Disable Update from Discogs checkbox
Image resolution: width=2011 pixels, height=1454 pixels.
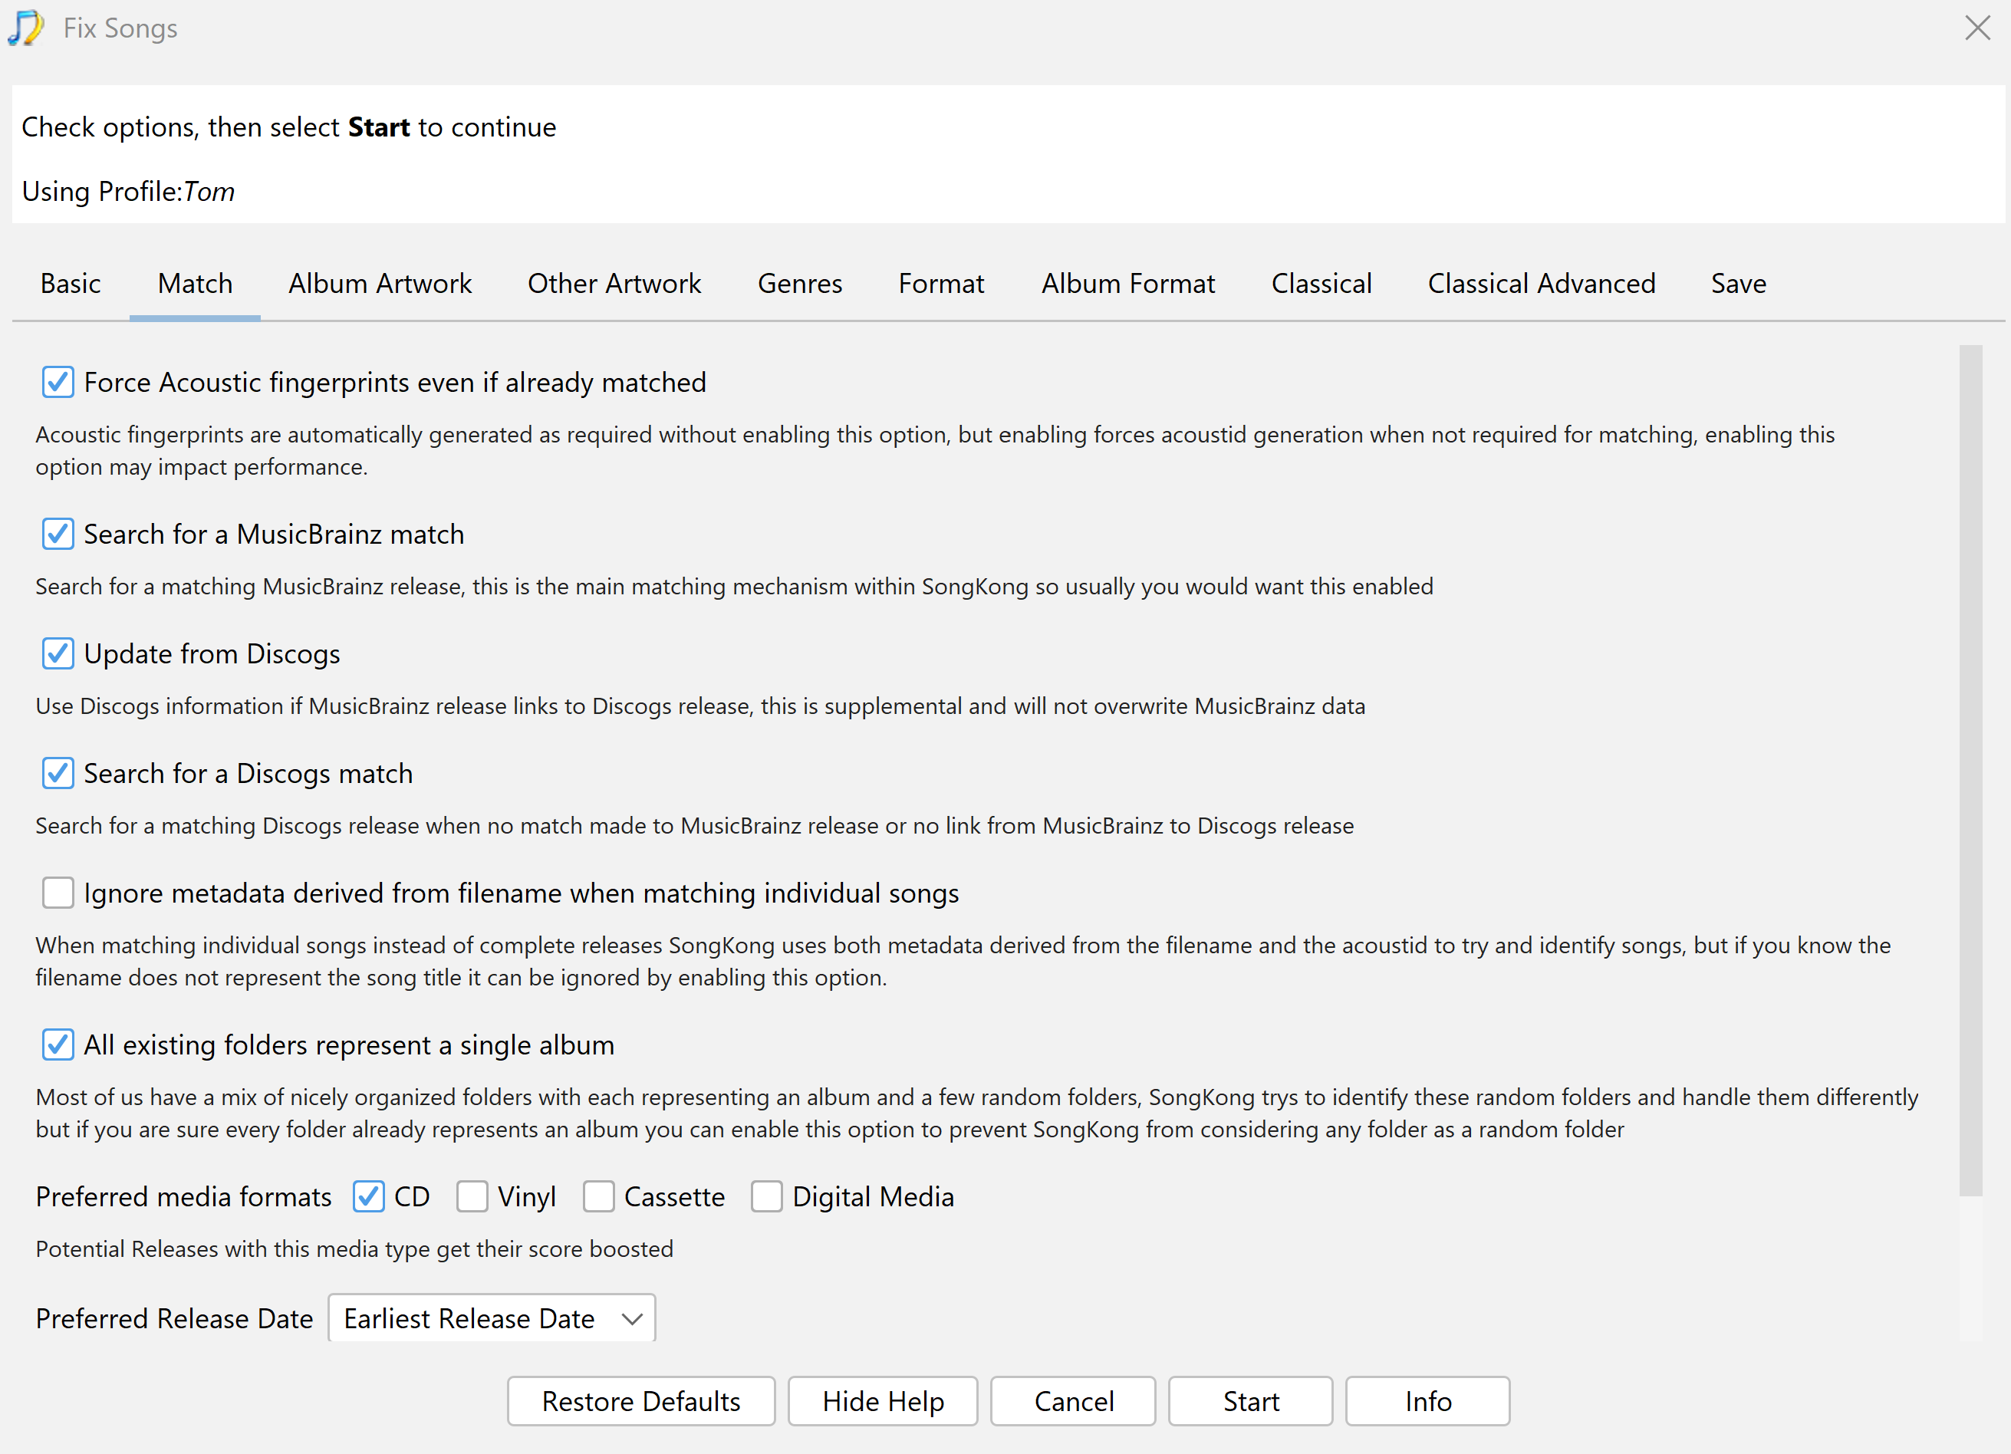pos(58,653)
